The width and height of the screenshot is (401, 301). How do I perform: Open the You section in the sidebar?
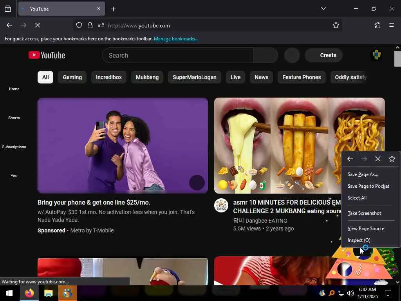(14, 176)
